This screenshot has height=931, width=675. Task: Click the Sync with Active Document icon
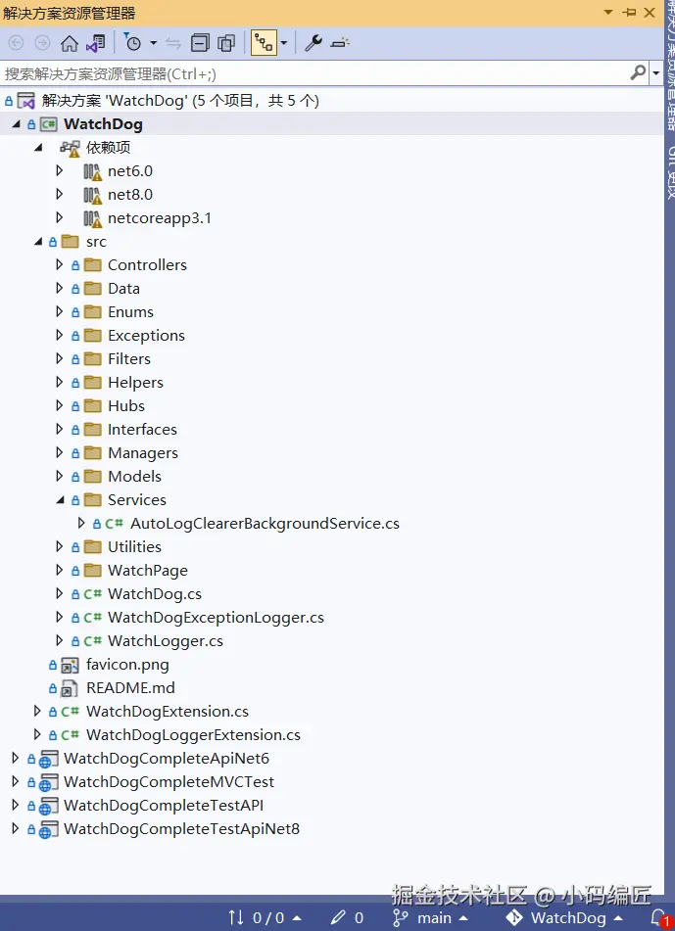pyautogui.click(x=172, y=43)
